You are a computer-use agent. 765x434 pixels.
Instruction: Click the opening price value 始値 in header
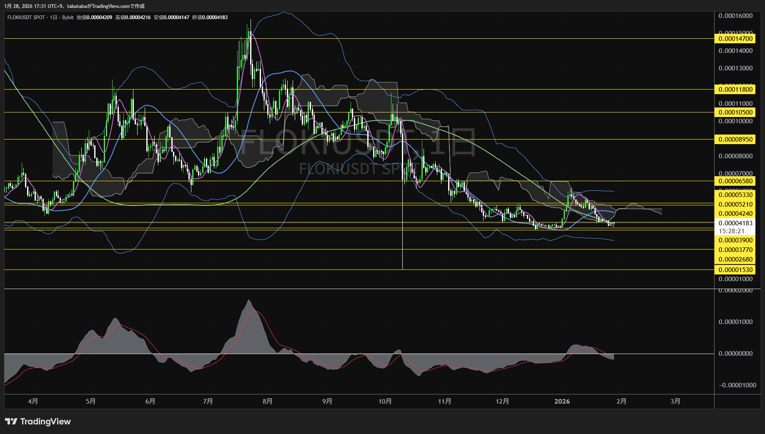[x=99, y=17]
